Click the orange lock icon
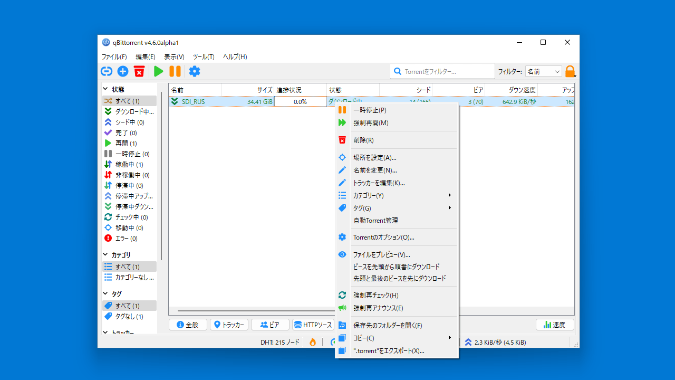Image resolution: width=675 pixels, height=380 pixels. point(570,71)
